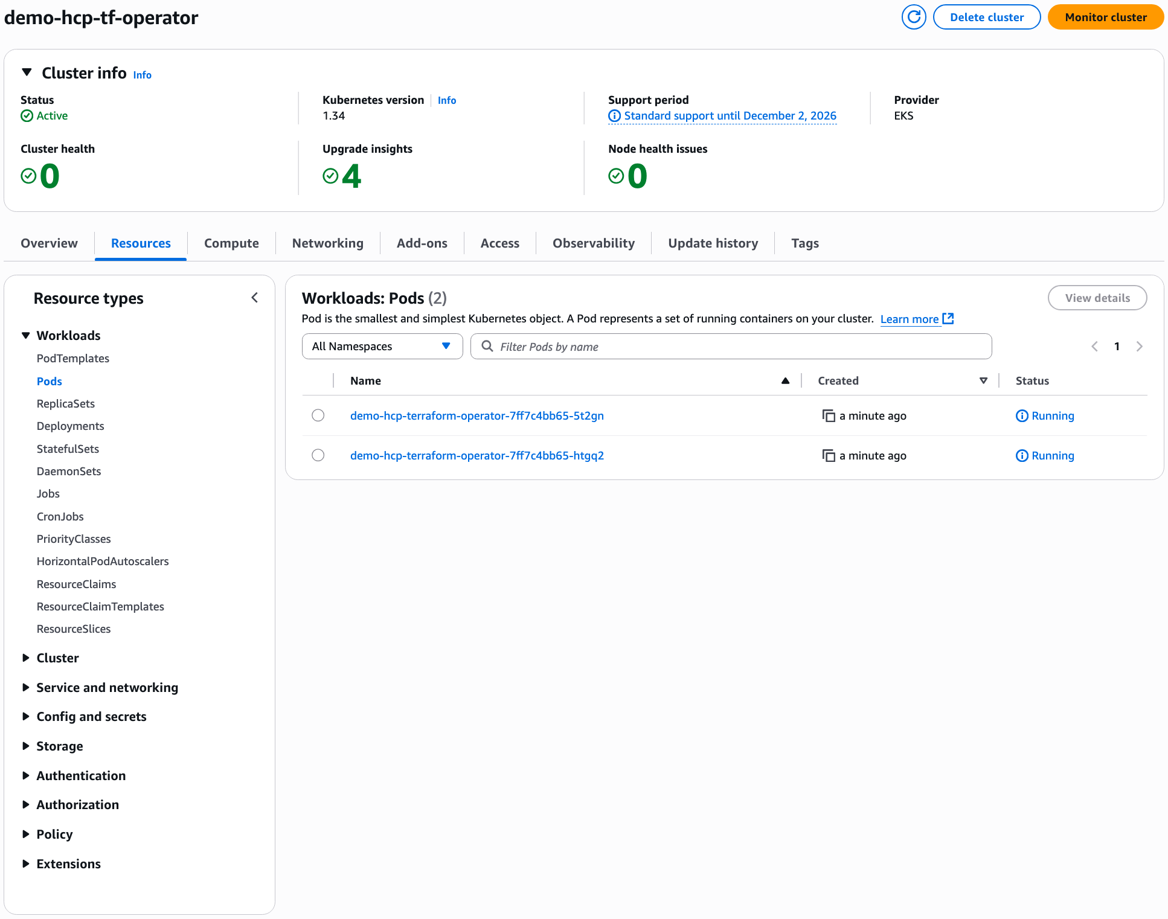This screenshot has width=1168, height=919.
Task: Select the pod ending in 5t2gn radio button
Action: coord(318,415)
